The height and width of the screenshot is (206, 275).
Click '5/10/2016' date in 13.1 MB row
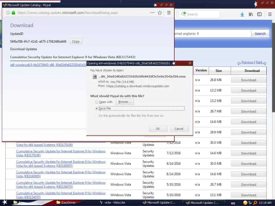click(173, 195)
